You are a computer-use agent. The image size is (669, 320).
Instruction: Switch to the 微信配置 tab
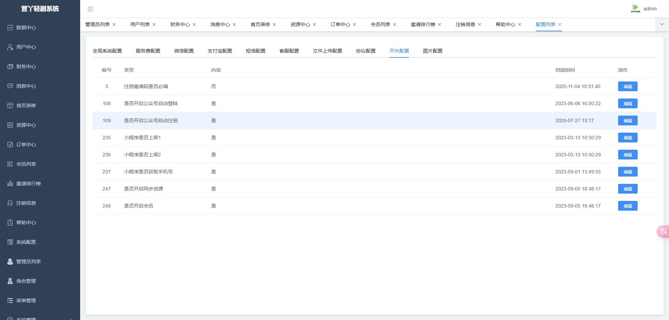click(x=184, y=51)
